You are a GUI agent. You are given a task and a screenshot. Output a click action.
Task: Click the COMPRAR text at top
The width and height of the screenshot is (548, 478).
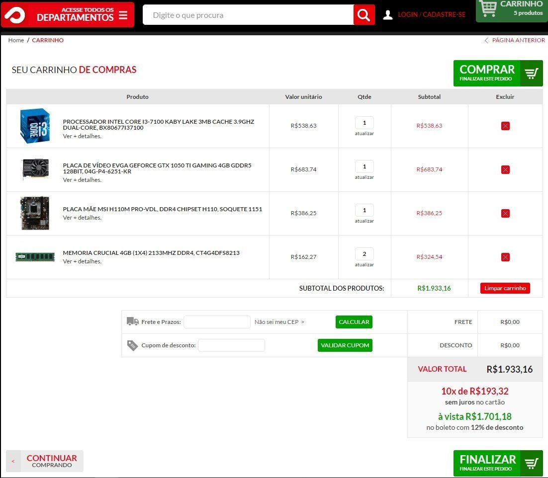(x=487, y=70)
